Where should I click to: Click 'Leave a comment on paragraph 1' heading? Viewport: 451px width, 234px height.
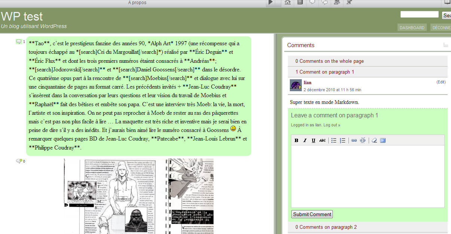pyautogui.click(x=334, y=116)
